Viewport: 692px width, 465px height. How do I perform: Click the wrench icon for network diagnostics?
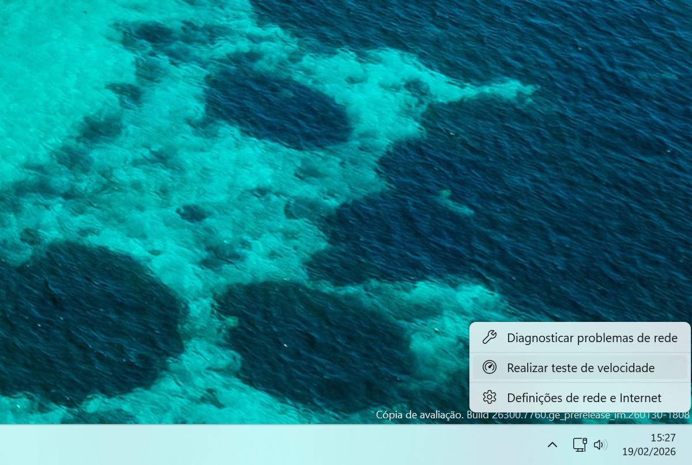(x=490, y=337)
